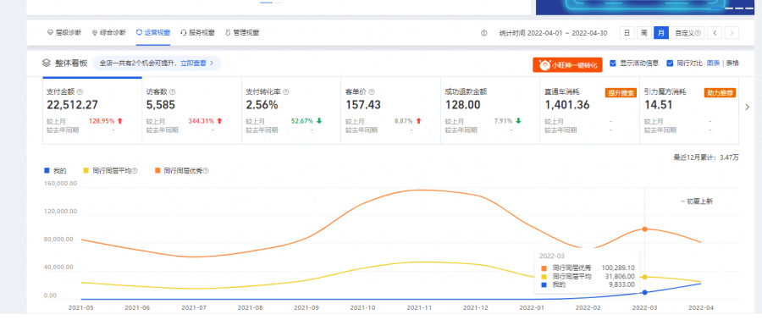This screenshot has width=762, height=320.
Task: Switch to 图表 chart view
Action: click(x=713, y=63)
